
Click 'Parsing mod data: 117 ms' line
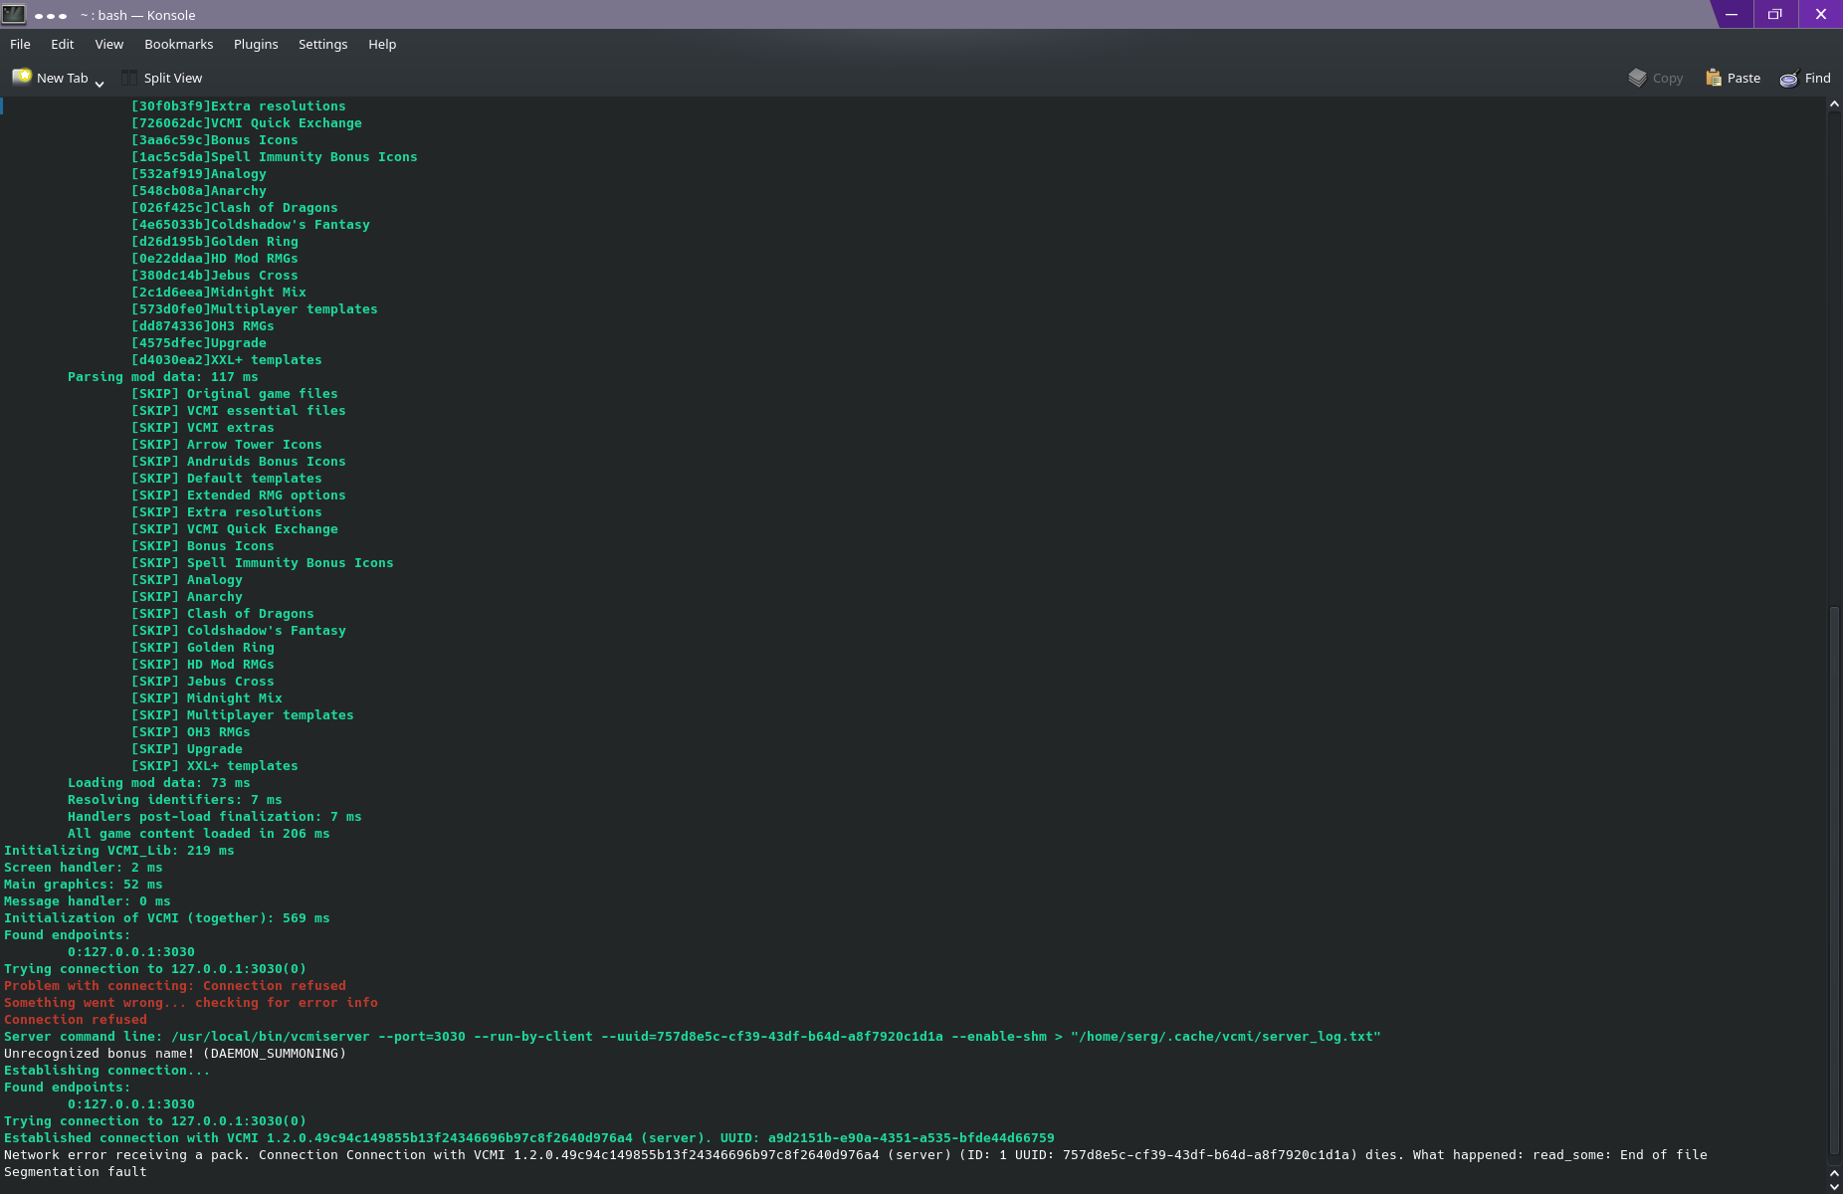(x=163, y=377)
